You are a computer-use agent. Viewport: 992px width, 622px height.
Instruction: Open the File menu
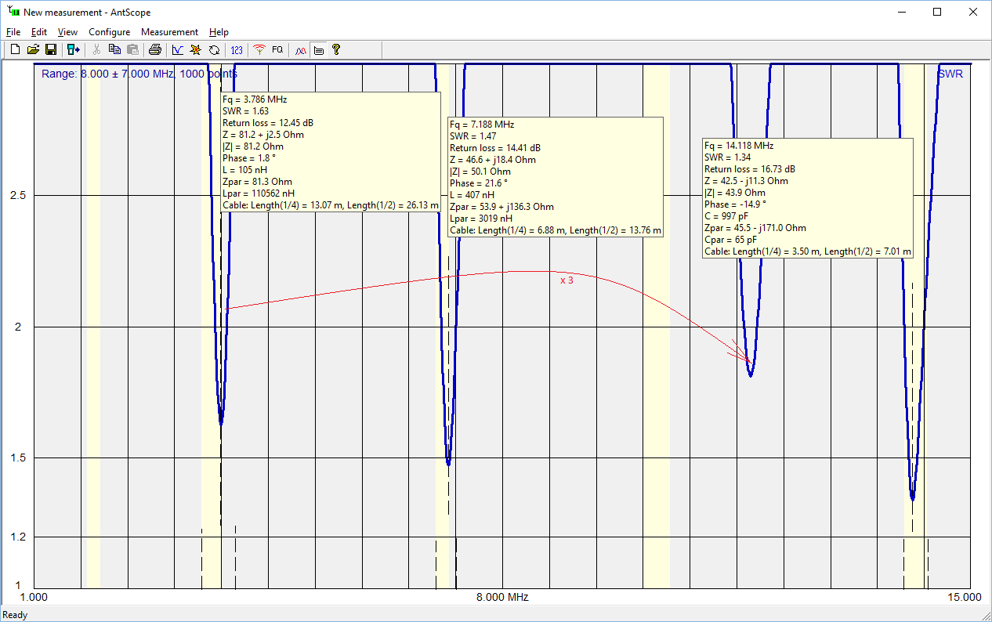13,32
